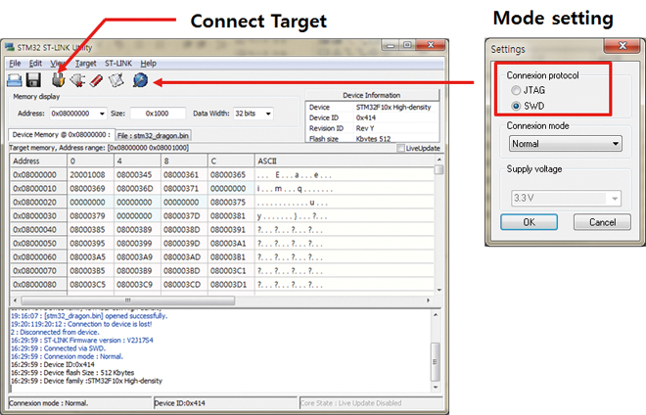The width and height of the screenshot is (646, 415).
Task: Click OK in Settings dialog
Action: (529, 222)
